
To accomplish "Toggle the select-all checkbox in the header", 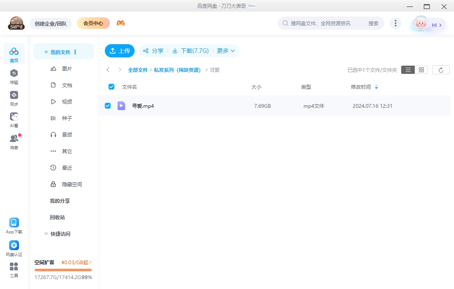I will (x=111, y=87).
